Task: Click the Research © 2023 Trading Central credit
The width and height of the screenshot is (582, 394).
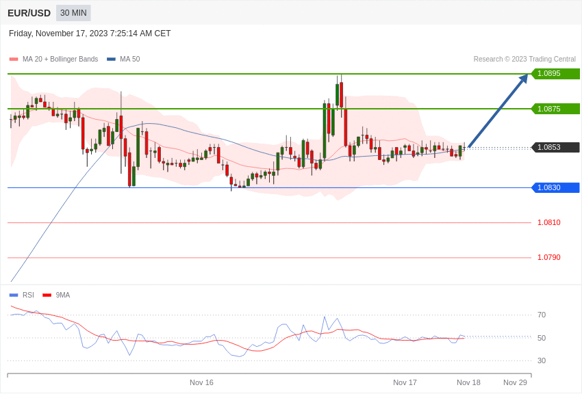Action: (x=524, y=60)
